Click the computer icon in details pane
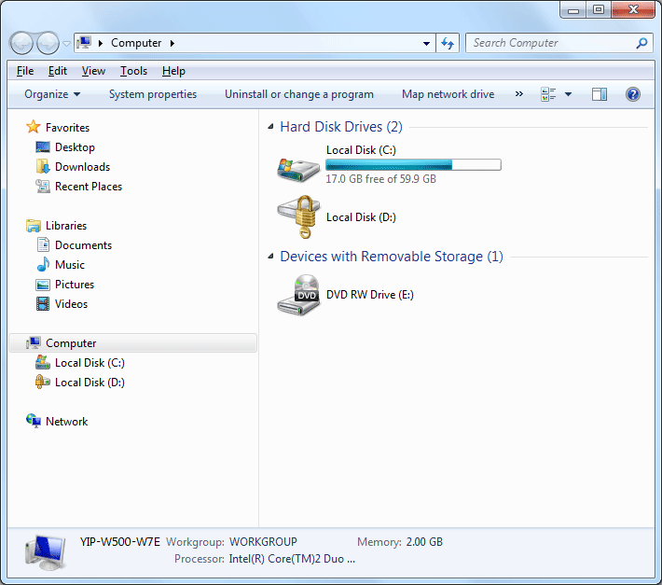Image resolution: width=662 pixels, height=585 pixels. pos(46,552)
